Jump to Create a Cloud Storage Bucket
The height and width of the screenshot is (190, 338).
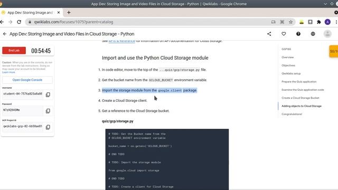tap(301, 98)
